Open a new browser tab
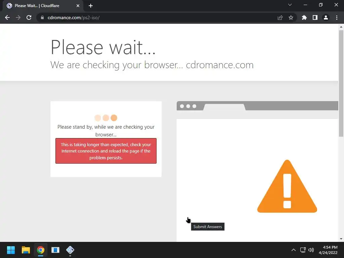 pyautogui.click(x=91, y=6)
